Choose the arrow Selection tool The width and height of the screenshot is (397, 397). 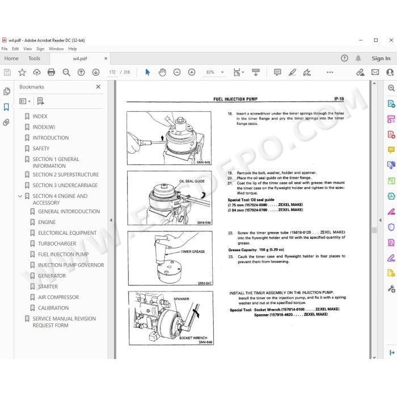click(x=147, y=73)
